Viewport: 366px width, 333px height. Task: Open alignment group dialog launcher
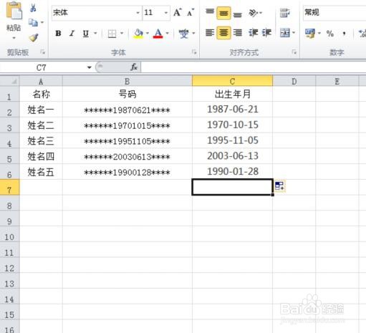pos(294,52)
